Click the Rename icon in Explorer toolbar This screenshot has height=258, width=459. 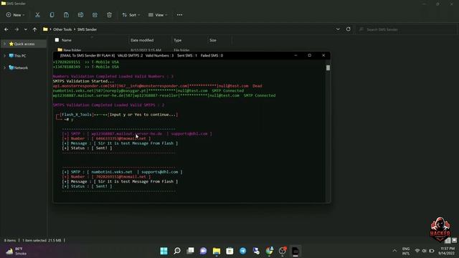[x=80, y=15]
